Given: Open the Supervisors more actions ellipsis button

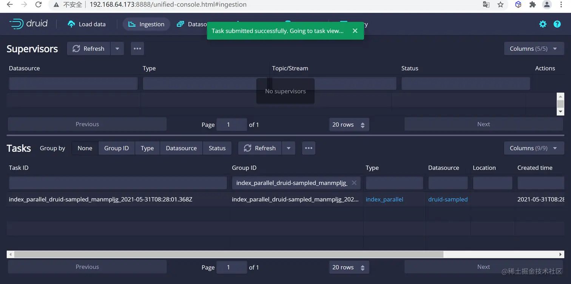Looking at the screenshot, I should click(x=137, y=49).
